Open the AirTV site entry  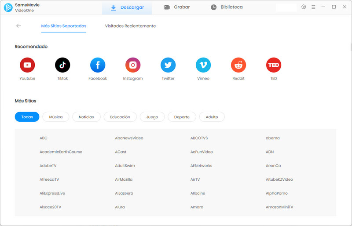click(195, 179)
